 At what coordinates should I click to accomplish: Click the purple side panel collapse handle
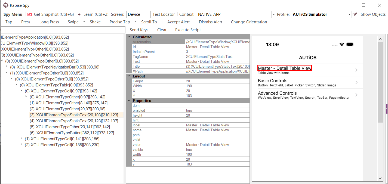[x=387, y=109]
